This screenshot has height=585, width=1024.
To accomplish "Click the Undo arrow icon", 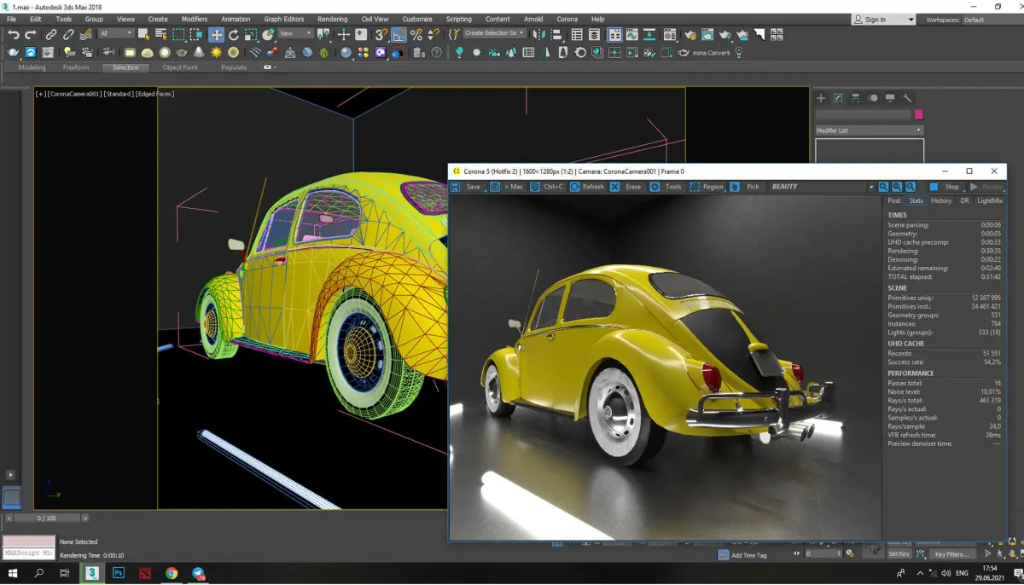I will click(x=14, y=35).
